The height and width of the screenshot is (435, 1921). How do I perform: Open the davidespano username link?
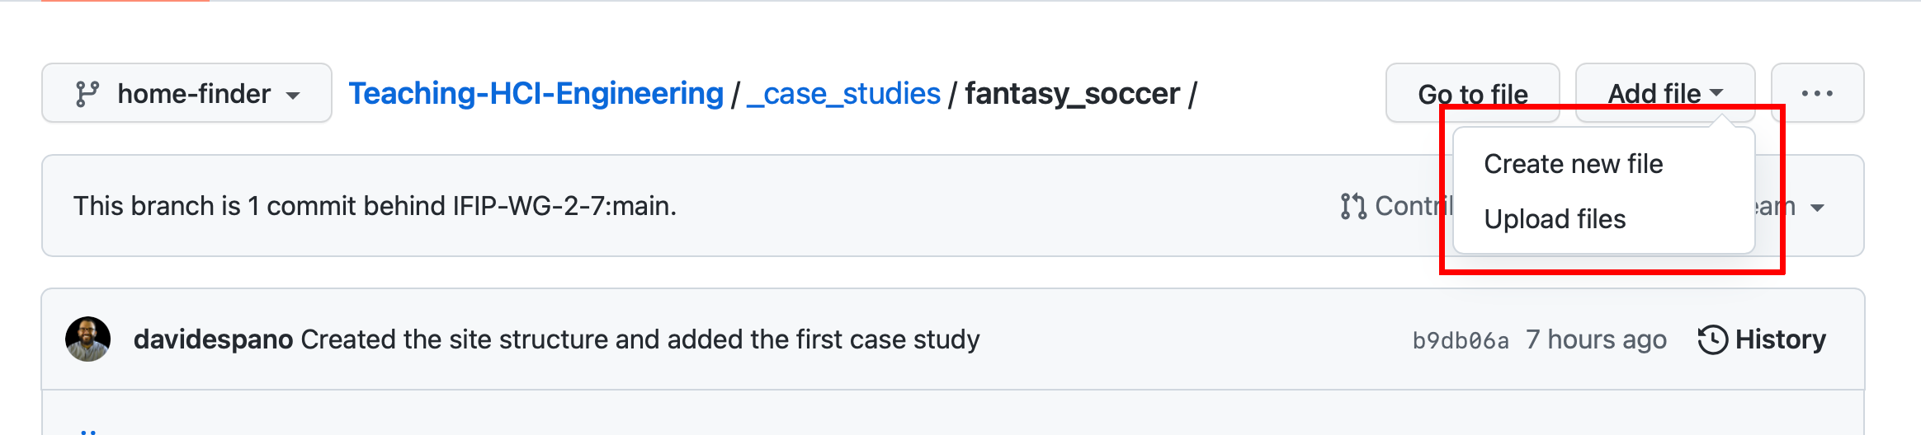tap(213, 339)
